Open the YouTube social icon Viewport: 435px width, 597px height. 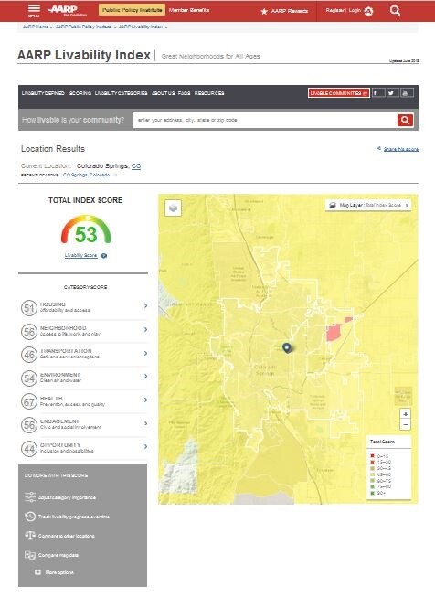click(x=407, y=93)
